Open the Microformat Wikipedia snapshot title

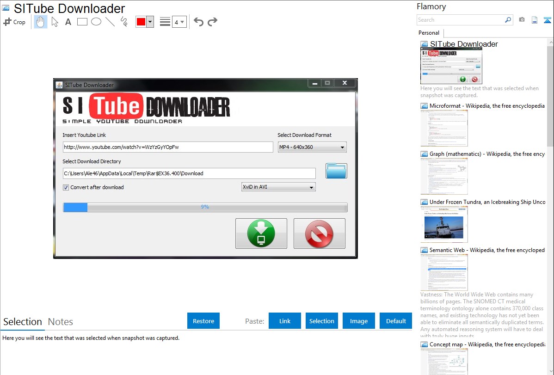click(x=487, y=106)
